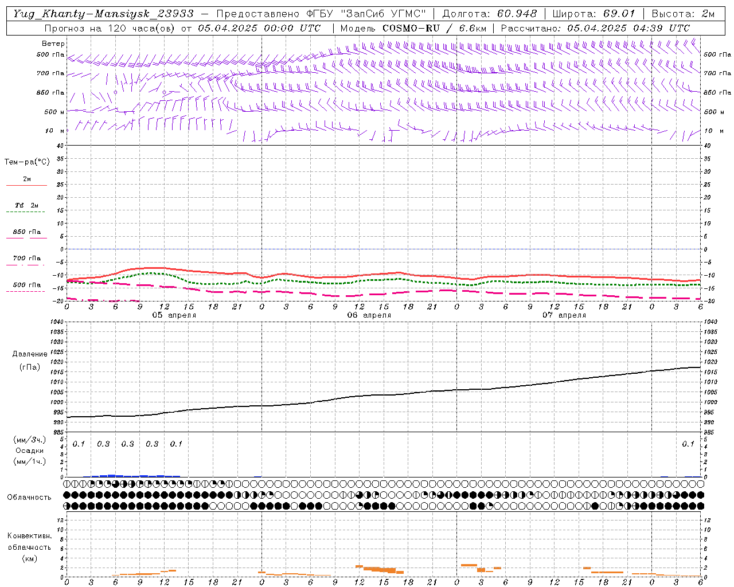
Task: Click the 40 top value on the left temperature axis
Action: coord(61,146)
